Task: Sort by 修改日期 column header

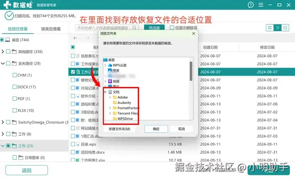Action: click(267, 47)
